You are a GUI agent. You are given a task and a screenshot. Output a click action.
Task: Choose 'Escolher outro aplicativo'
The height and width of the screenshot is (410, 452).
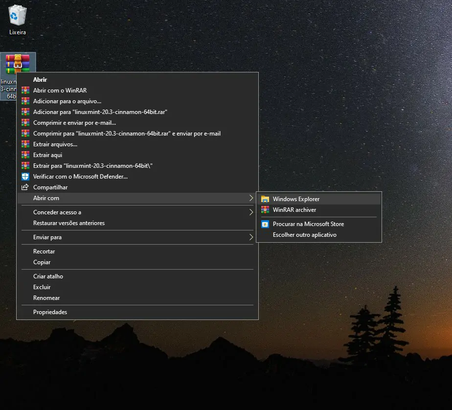click(x=319, y=235)
